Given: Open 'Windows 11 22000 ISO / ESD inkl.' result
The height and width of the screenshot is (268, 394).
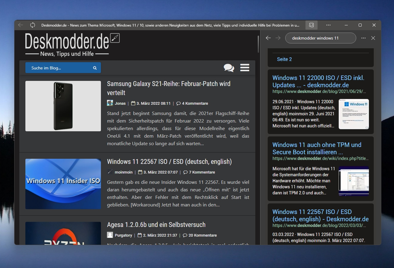Looking at the screenshot, I should coord(318,81).
